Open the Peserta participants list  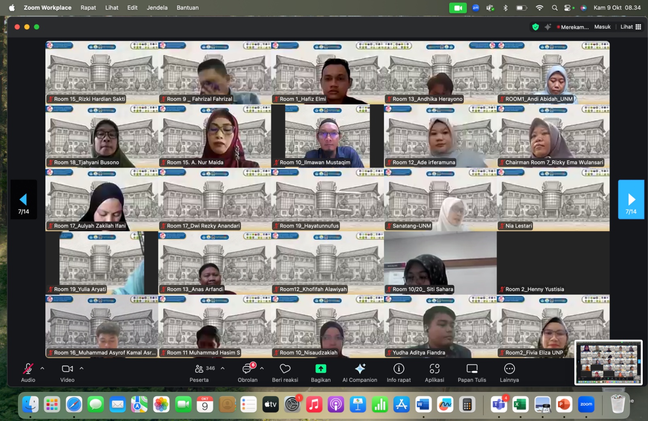199,369
